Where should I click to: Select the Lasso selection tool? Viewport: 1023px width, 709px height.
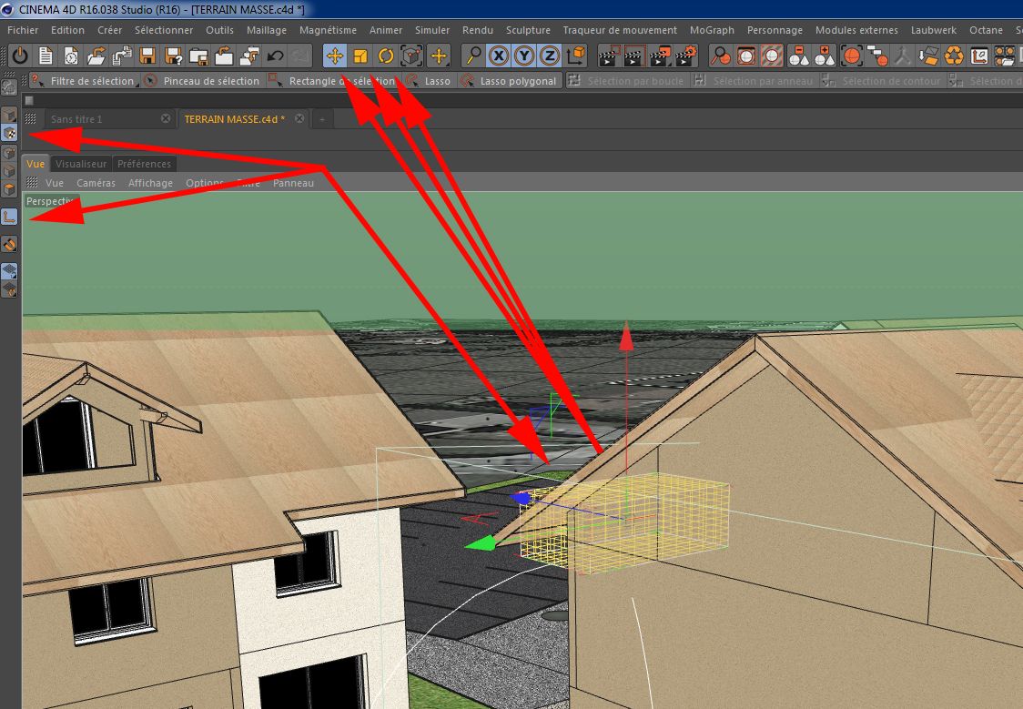(429, 81)
